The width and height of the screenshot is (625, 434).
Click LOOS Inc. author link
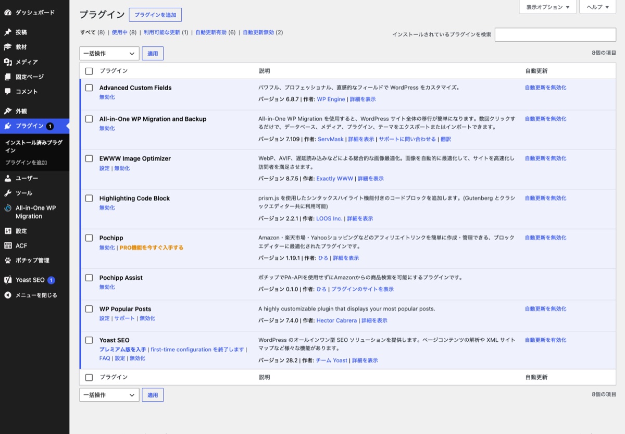[329, 218]
